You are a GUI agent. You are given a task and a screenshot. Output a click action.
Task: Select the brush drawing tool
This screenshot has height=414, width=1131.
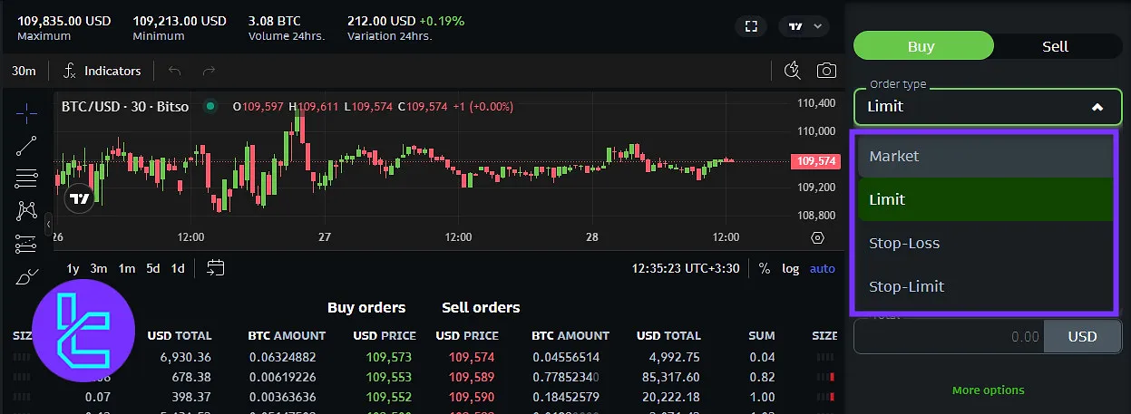[x=26, y=277]
